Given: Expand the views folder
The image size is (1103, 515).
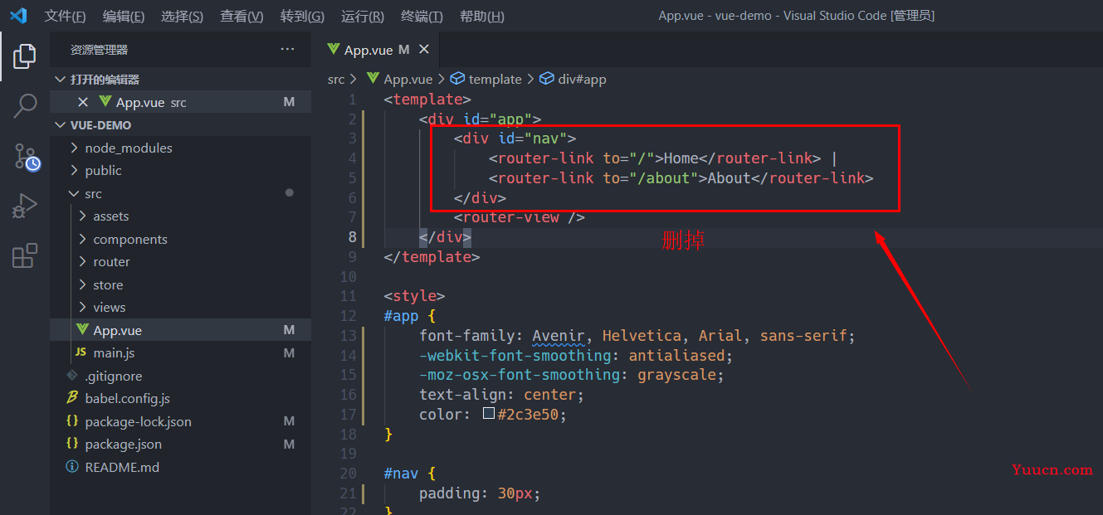Looking at the screenshot, I should click(x=180, y=307).
